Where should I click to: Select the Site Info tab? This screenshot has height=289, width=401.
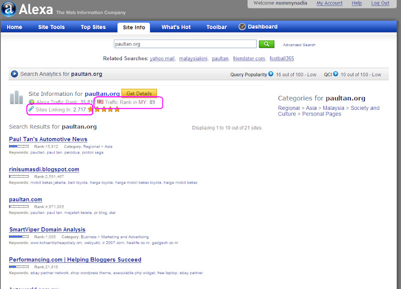click(x=134, y=28)
